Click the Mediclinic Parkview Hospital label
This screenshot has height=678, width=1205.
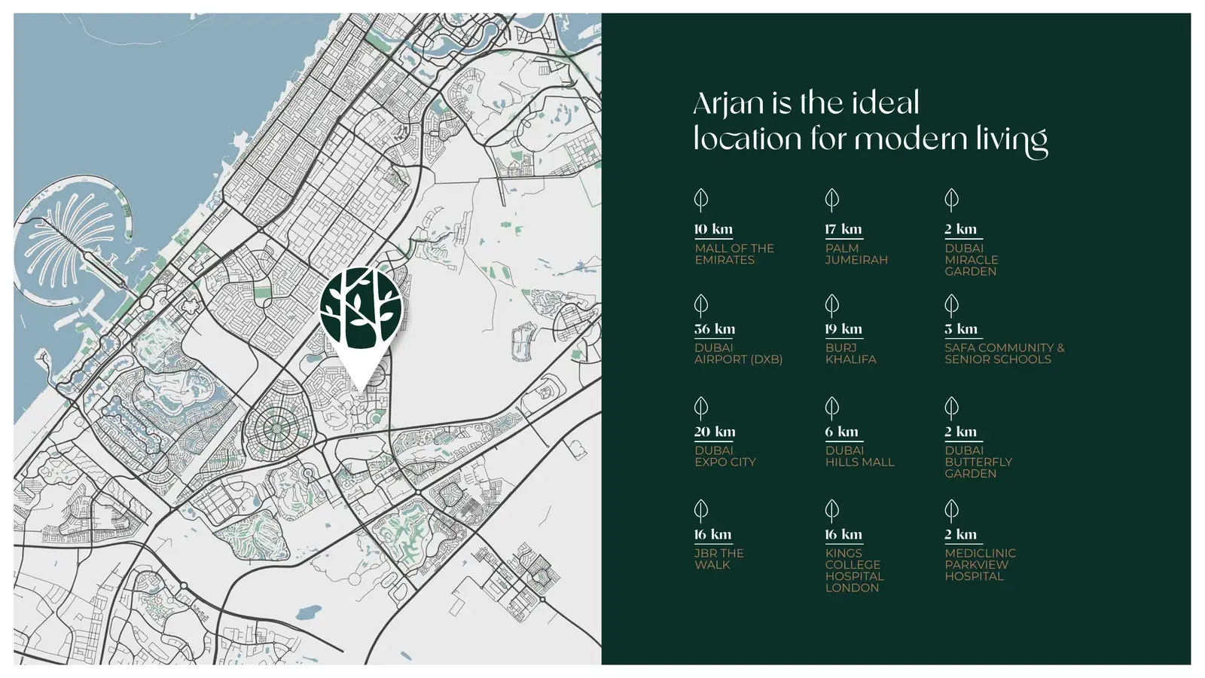(981, 564)
